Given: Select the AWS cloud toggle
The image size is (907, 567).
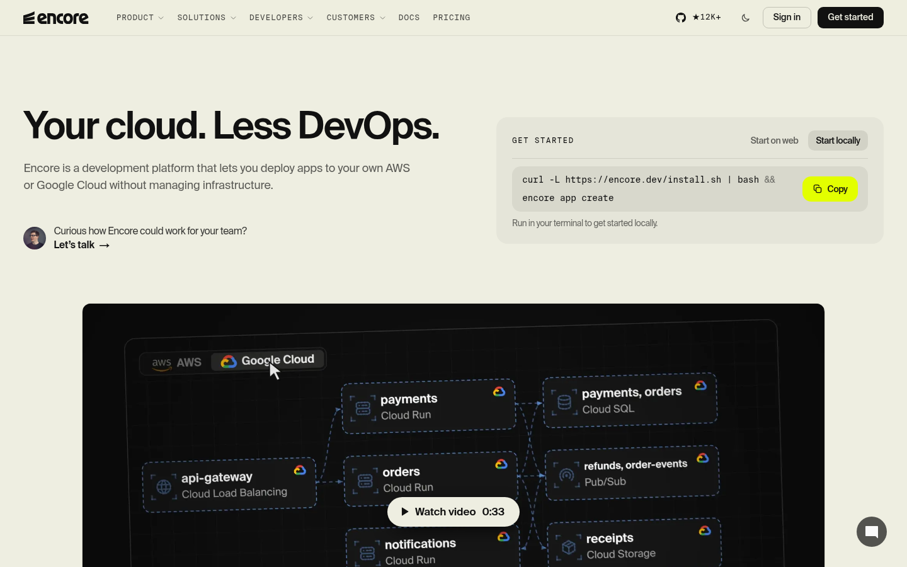Looking at the screenshot, I should (x=176, y=363).
